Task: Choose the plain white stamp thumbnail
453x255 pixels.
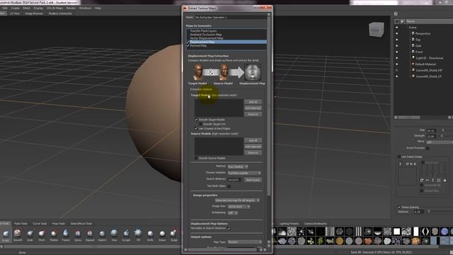Action: point(396,232)
